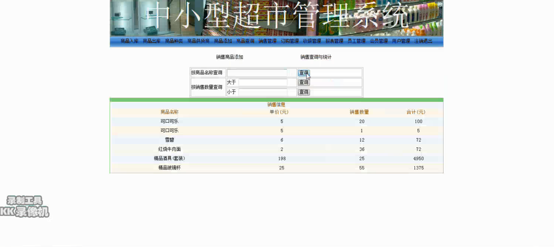Screen dimensions: 554x247
Task: Click 查询 button in the 小于 row
Action: [304, 92]
